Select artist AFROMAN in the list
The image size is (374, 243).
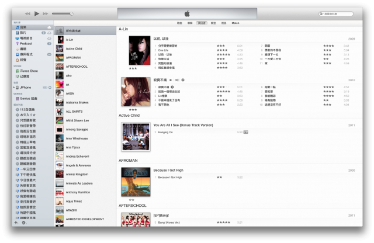coord(85,58)
